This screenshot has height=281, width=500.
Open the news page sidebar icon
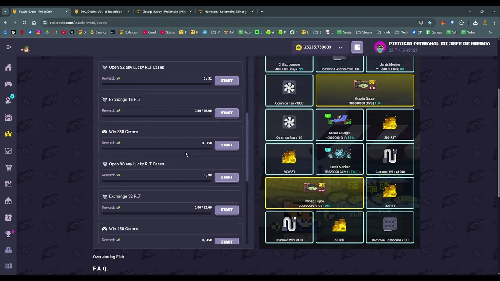click(8, 266)
